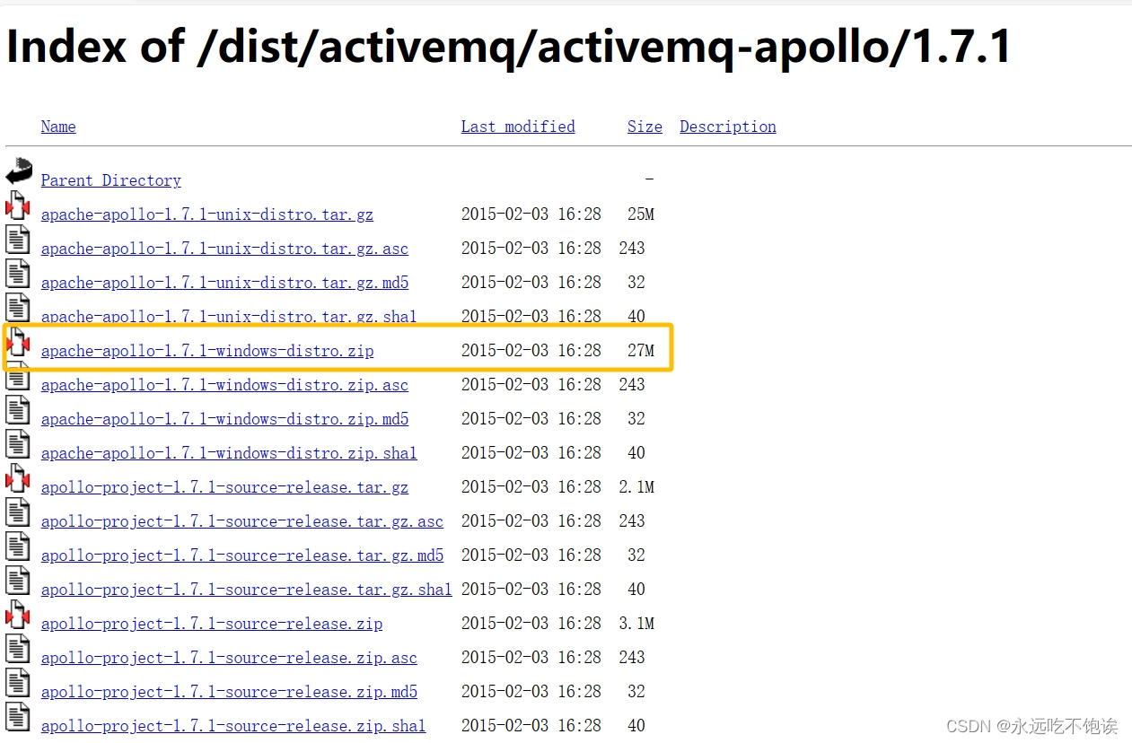The width and height of the screenshot is (1132, 743).
Task: Open the Description column header link
Action: pos(727,127)
